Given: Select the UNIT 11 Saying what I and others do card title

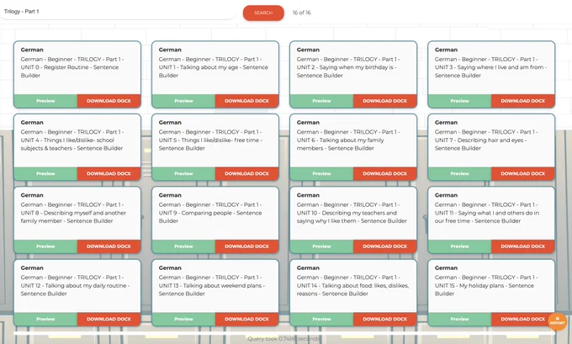Looking at the screenshot, I should tap(487, 213).
